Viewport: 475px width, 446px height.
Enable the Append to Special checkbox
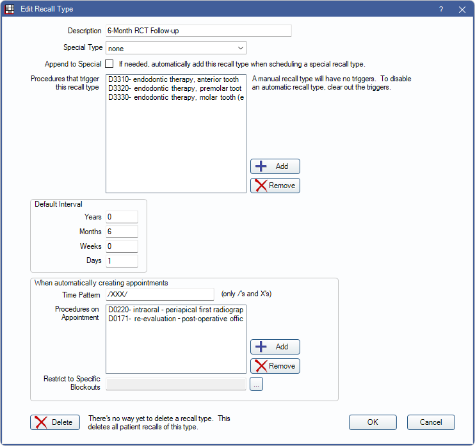click(109, 64)
